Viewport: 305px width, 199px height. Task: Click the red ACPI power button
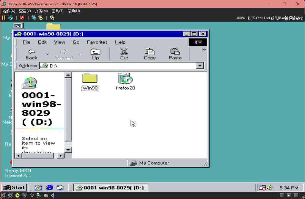click(22, 18)
